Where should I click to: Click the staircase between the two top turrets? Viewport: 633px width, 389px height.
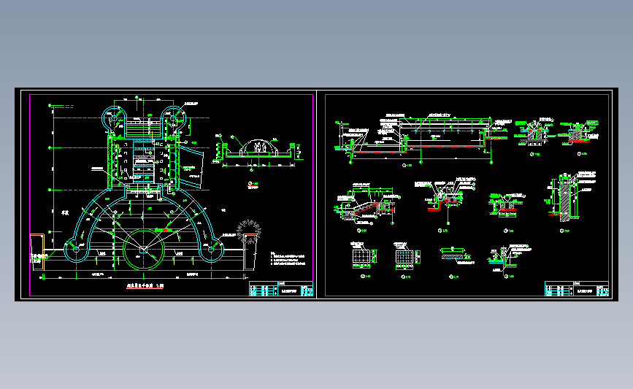144,128
